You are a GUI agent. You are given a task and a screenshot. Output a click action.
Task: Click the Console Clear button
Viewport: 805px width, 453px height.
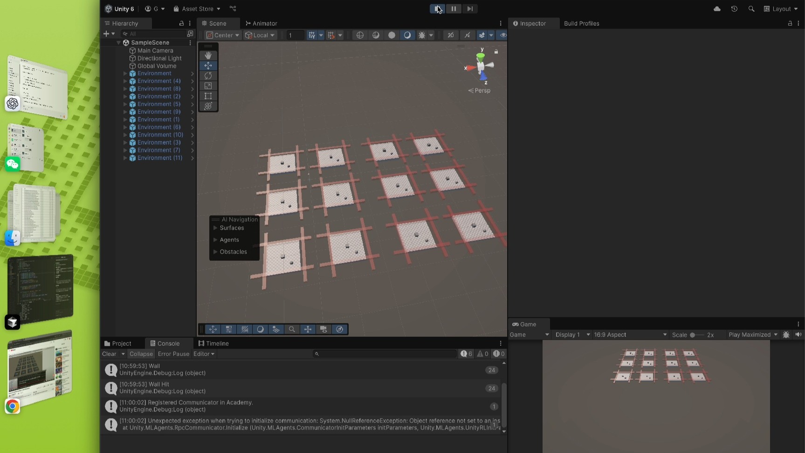coord(109,354)
